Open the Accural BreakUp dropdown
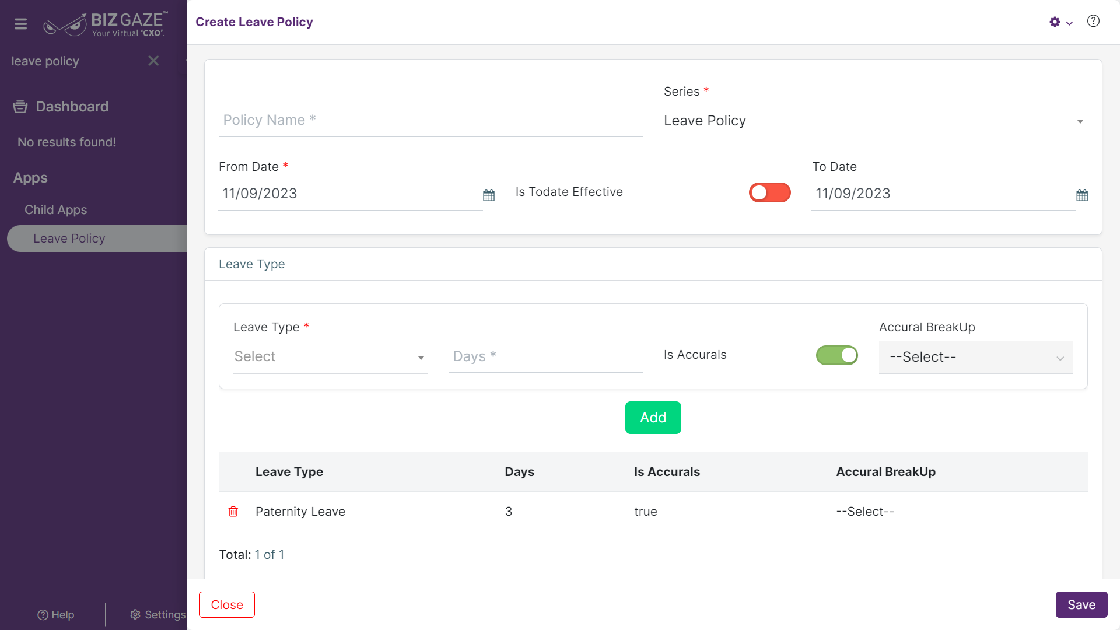This screenshot has width=1120, height=630. tap(976, 357)
